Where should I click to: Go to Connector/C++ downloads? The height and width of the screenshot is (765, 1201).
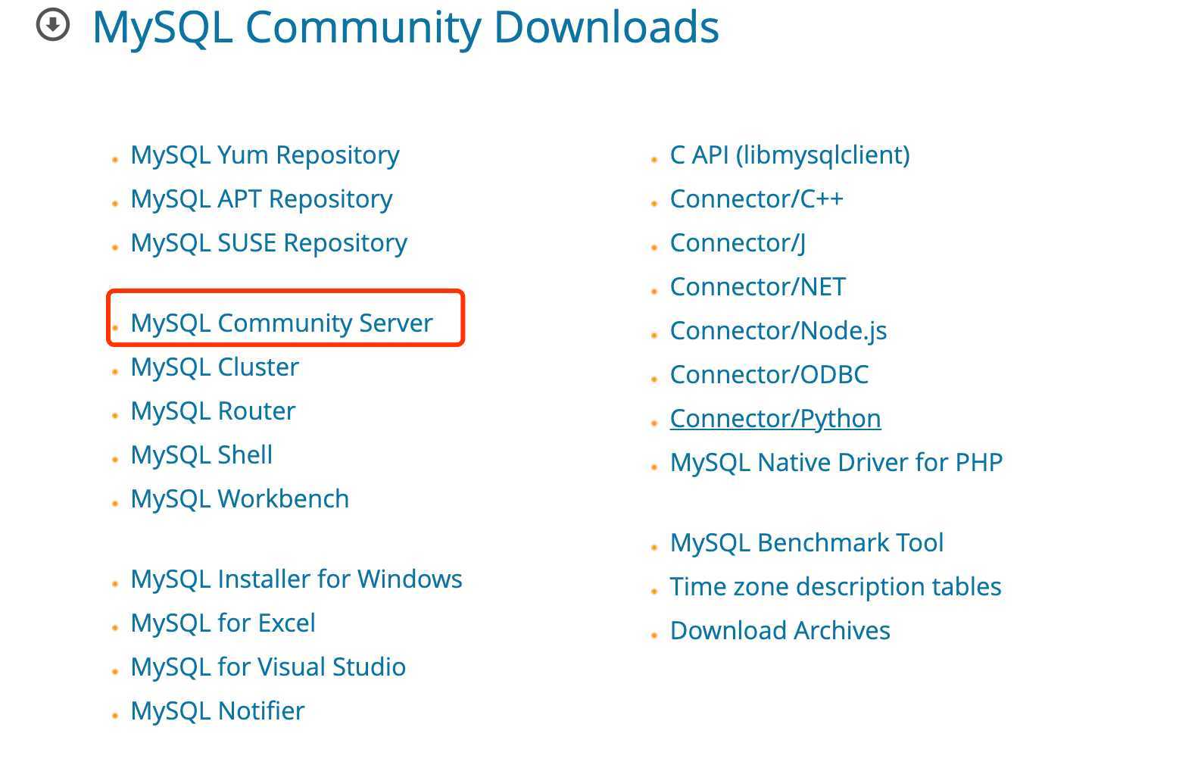(x=756, y=198)
